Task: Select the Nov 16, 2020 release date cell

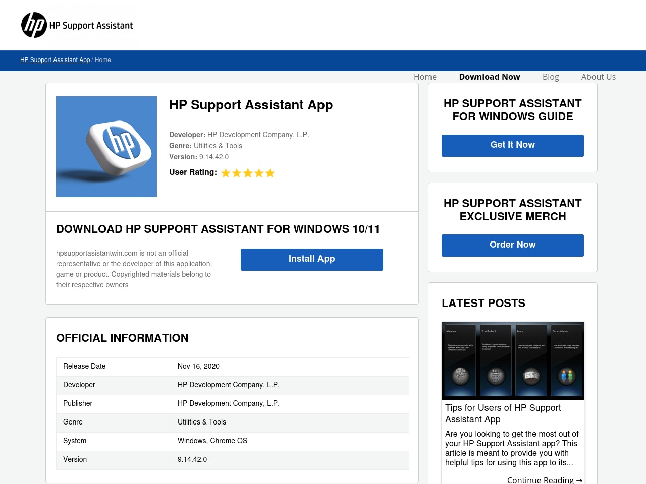Action: coord(290,367)
